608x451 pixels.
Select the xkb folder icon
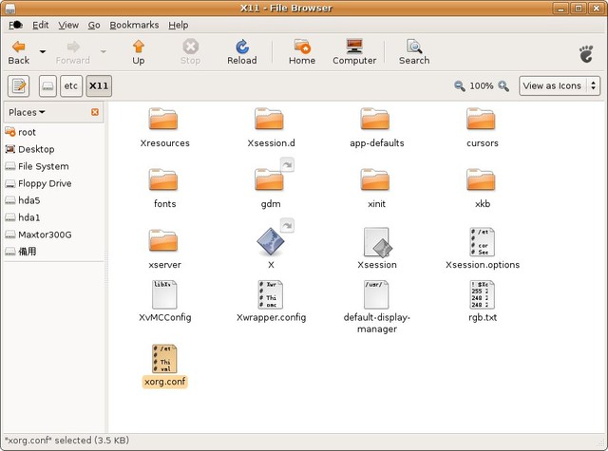[x=481, y=179]
